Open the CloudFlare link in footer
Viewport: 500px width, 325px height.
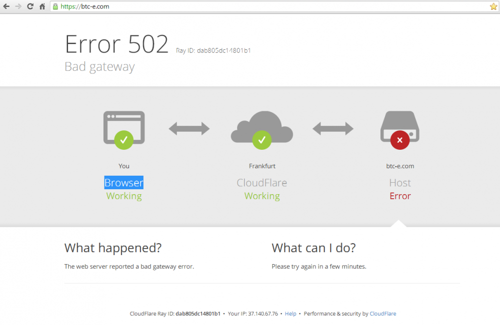(382, 314)
